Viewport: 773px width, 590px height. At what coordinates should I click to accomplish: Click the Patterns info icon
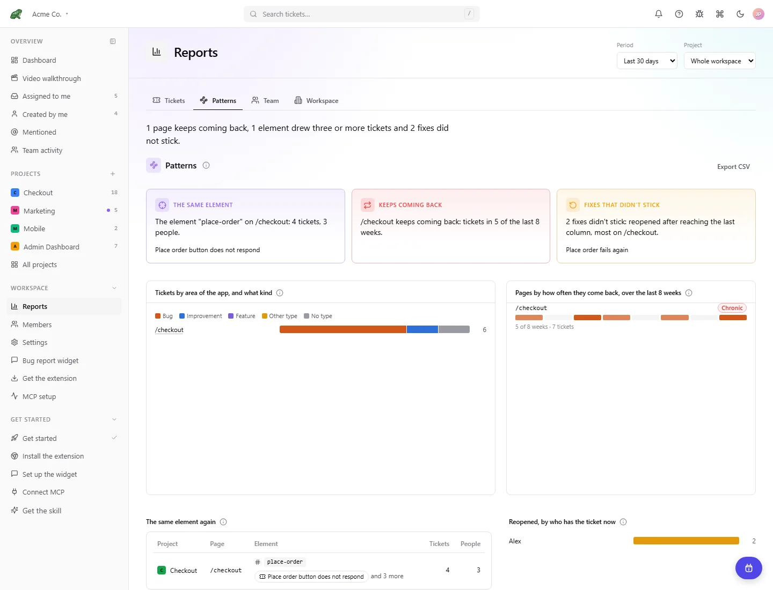206,165
